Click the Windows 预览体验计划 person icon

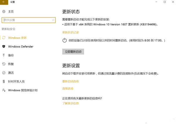(x=4, y=90)
